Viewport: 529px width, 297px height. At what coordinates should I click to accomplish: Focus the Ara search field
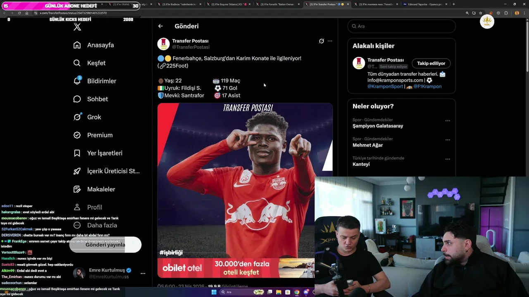[401, 26]
